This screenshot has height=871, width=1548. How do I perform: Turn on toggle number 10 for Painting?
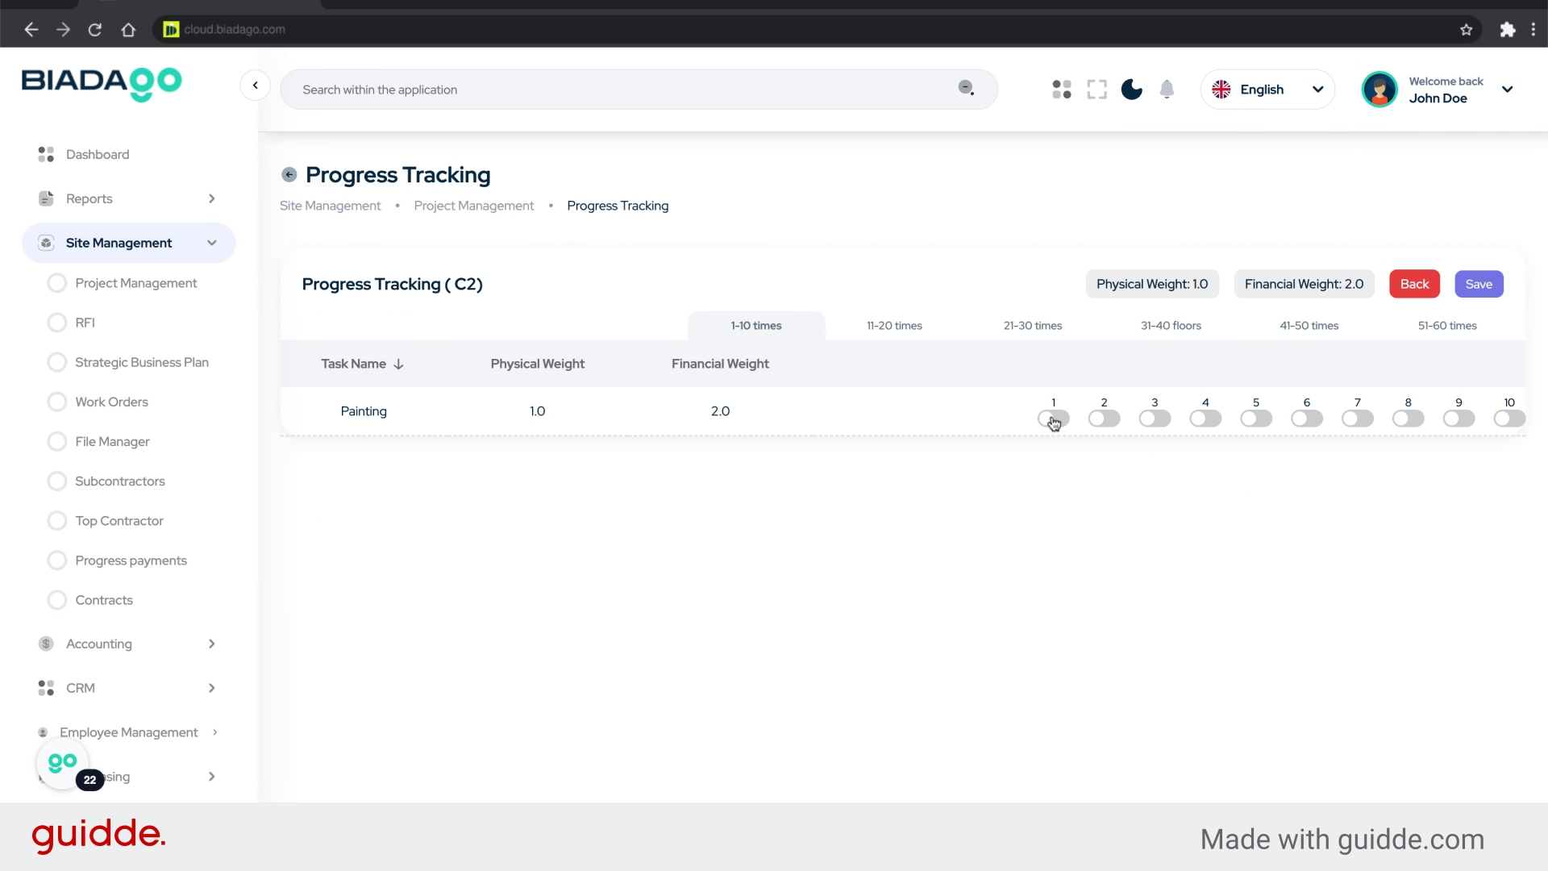[x=1509, y=419]
